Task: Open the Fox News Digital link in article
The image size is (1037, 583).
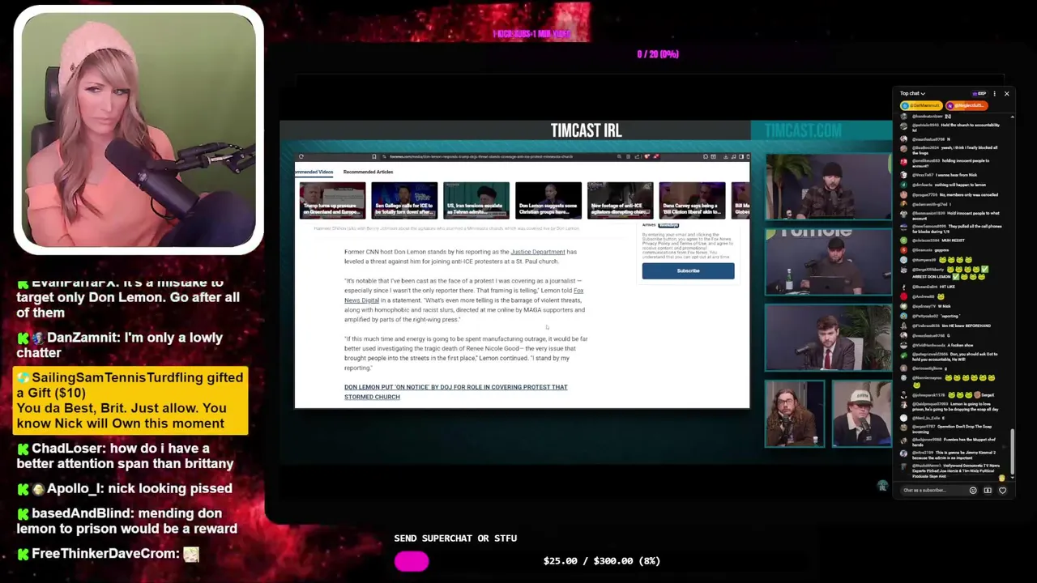Action: 464,296
